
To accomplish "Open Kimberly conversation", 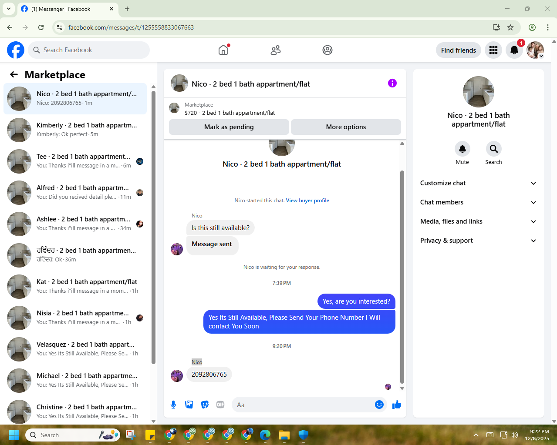I will [x=75, y=130].
